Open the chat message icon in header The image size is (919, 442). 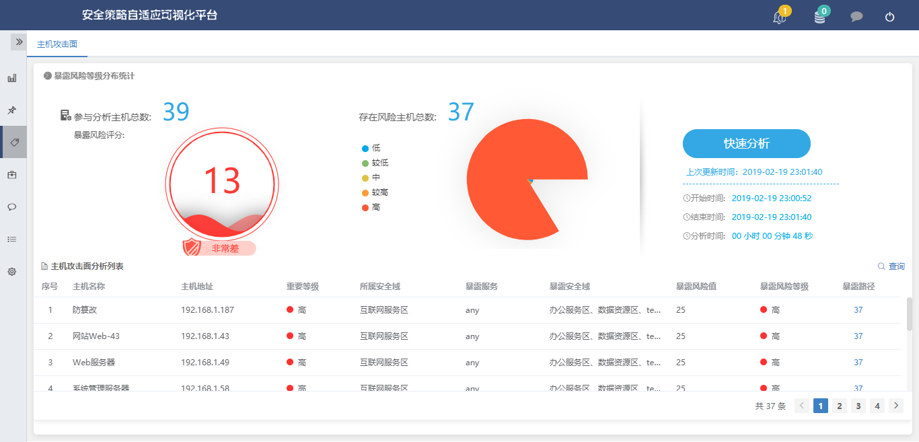coord(856,17)
